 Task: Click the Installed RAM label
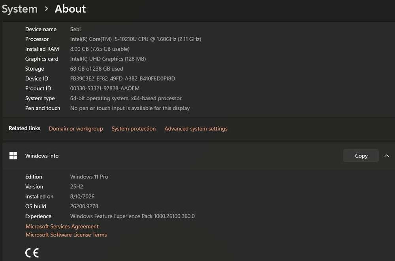point(42,49)
